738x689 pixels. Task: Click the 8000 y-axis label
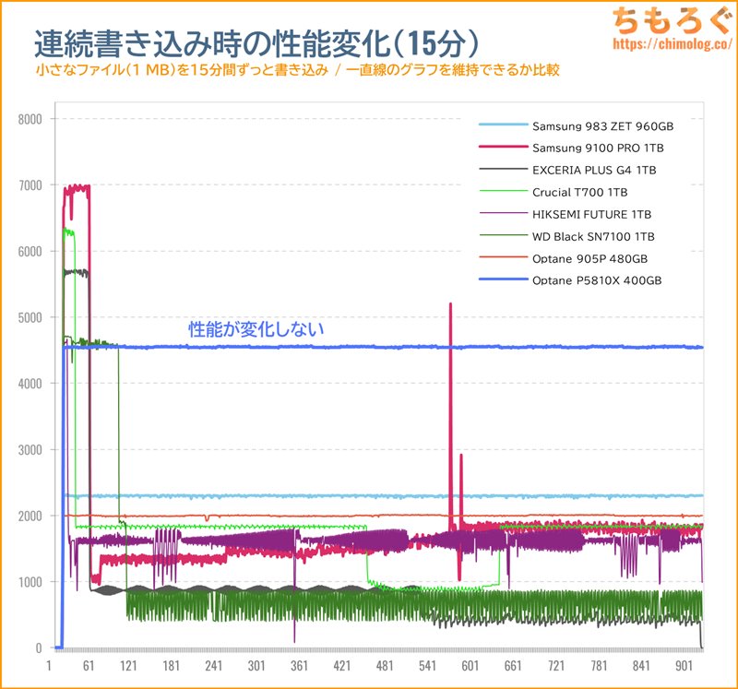pos(30,119)
